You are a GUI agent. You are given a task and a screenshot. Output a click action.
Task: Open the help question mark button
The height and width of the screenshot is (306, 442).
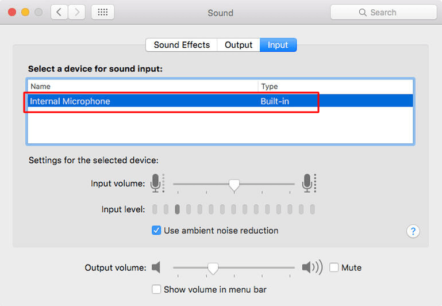click(413, 231)
